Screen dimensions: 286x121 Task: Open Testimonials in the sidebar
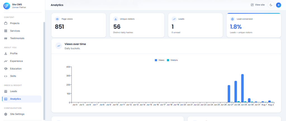(22, 38)
